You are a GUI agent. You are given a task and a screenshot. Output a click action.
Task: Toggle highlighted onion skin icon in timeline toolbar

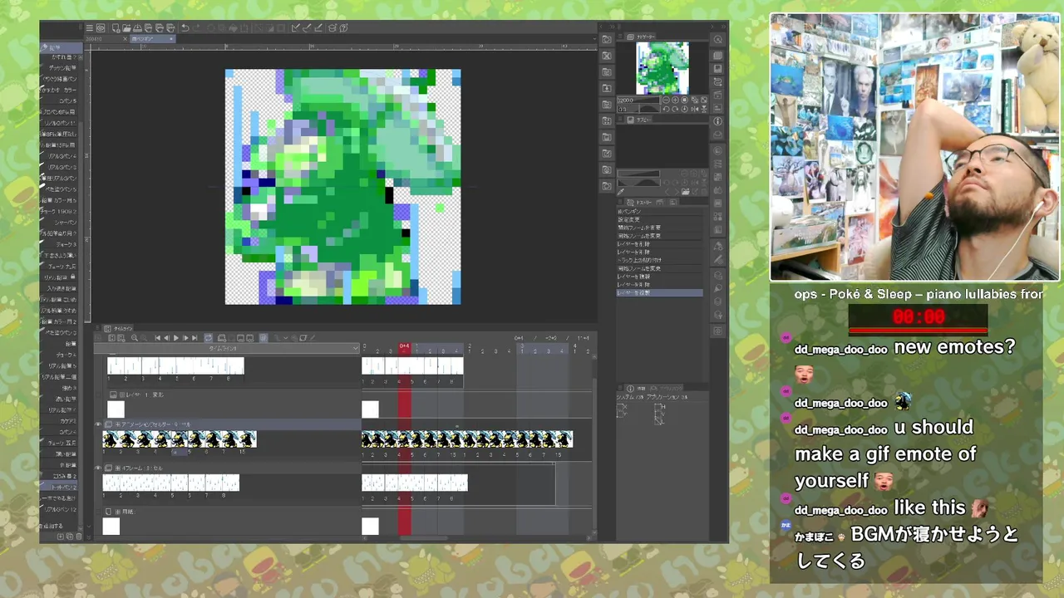click(264, 338)
